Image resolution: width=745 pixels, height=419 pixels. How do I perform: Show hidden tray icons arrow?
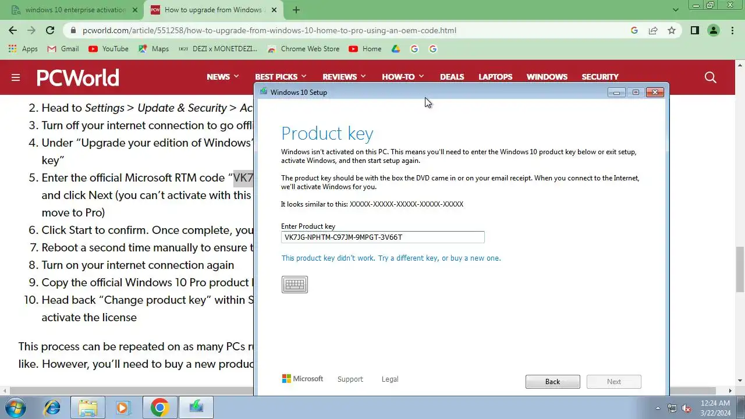[x=658, y=408]
